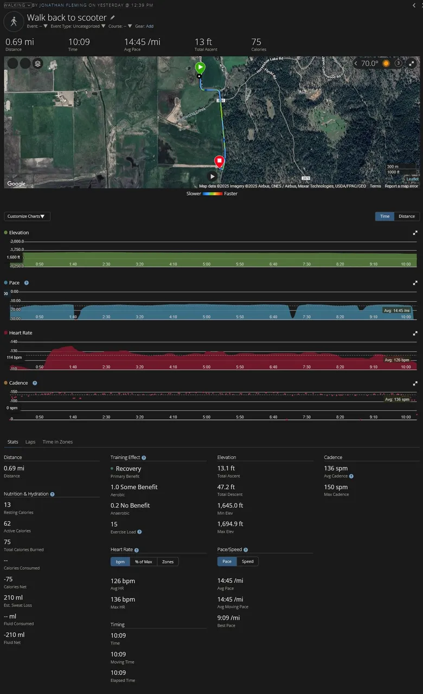The image size is (423, 694).
Task: Click the Avg: 136 spm chart label
Action: 397,399
